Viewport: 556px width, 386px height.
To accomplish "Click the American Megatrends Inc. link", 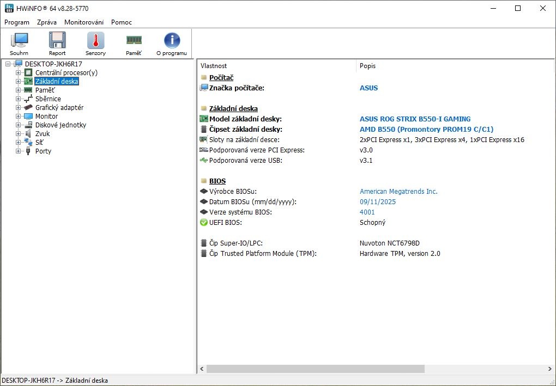I will coord(398,192).
